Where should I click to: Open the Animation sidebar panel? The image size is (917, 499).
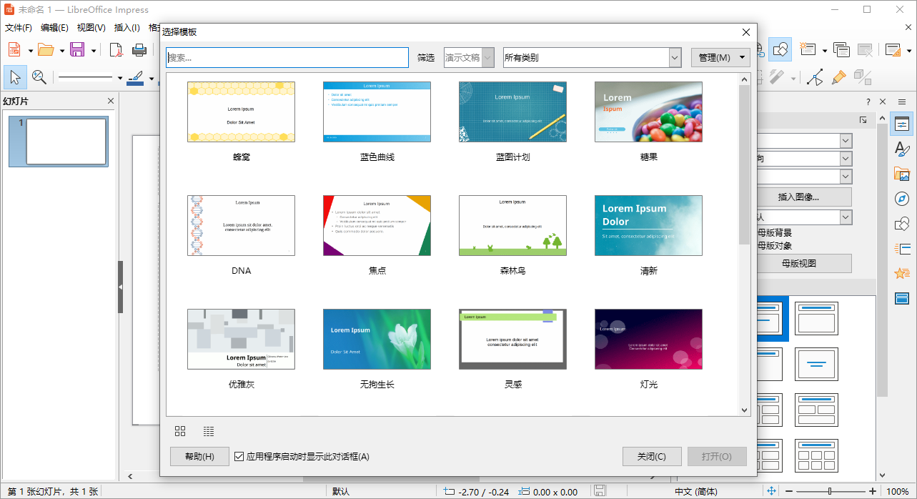902,273
